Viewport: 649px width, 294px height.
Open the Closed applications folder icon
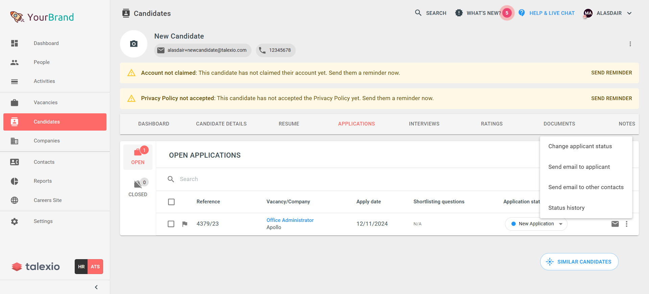point(138,184)
